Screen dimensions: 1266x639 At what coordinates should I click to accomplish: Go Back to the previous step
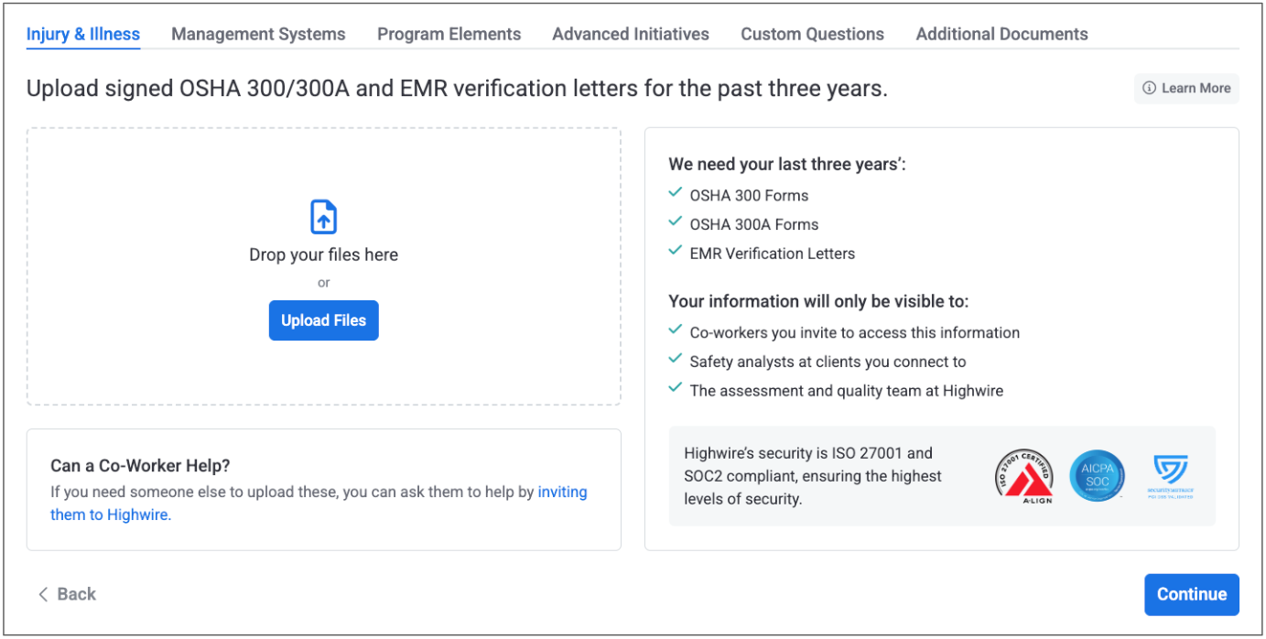[67, 594]
